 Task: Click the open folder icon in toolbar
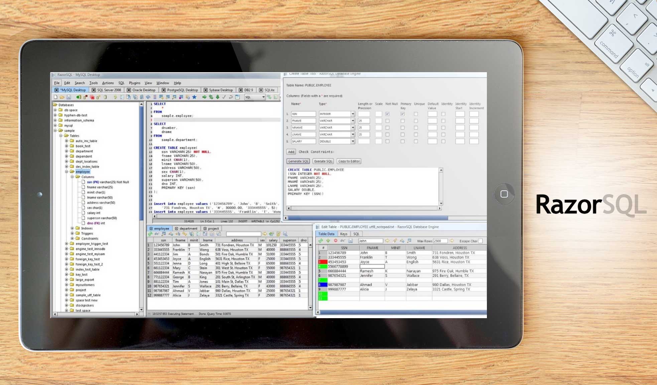click(x=62, y=97)
